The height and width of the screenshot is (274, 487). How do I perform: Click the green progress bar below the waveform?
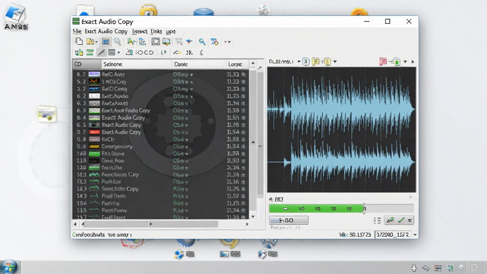coord(316,208)
